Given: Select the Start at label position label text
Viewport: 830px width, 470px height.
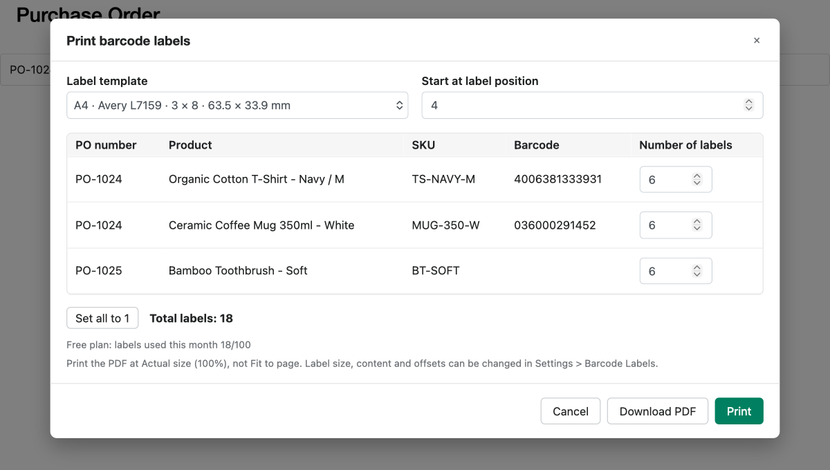Looking at the screenshot, I should (x=480, y=81).
